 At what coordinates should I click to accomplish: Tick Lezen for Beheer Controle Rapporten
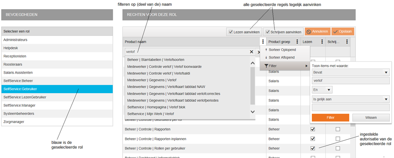click(313, 129)
